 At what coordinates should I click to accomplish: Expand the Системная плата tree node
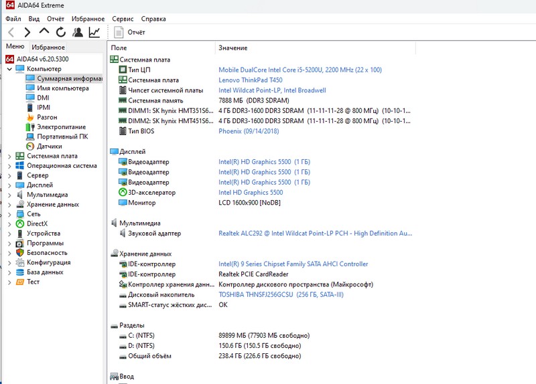[x=9, y=156]
